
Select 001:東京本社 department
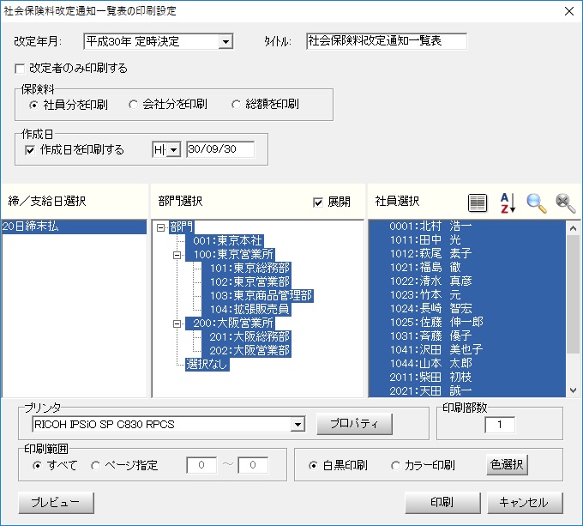click(225, 240)
